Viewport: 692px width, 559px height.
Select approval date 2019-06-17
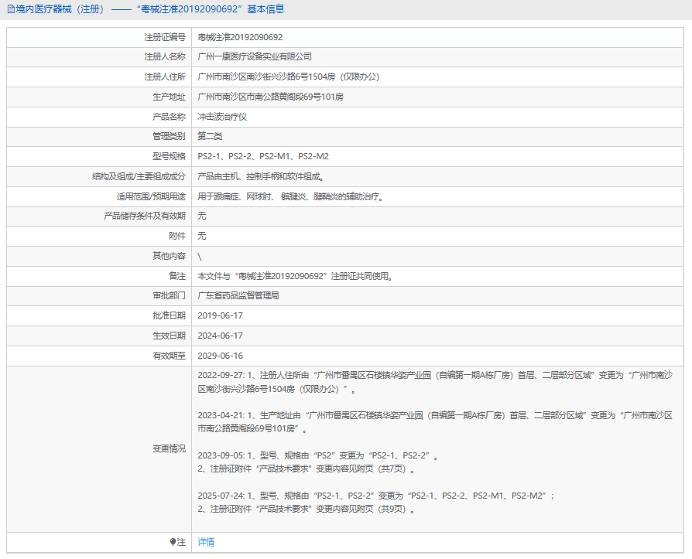tap(221, 315)
